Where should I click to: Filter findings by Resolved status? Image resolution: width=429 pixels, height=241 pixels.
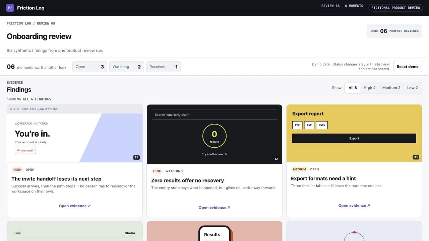click(164, 67)
